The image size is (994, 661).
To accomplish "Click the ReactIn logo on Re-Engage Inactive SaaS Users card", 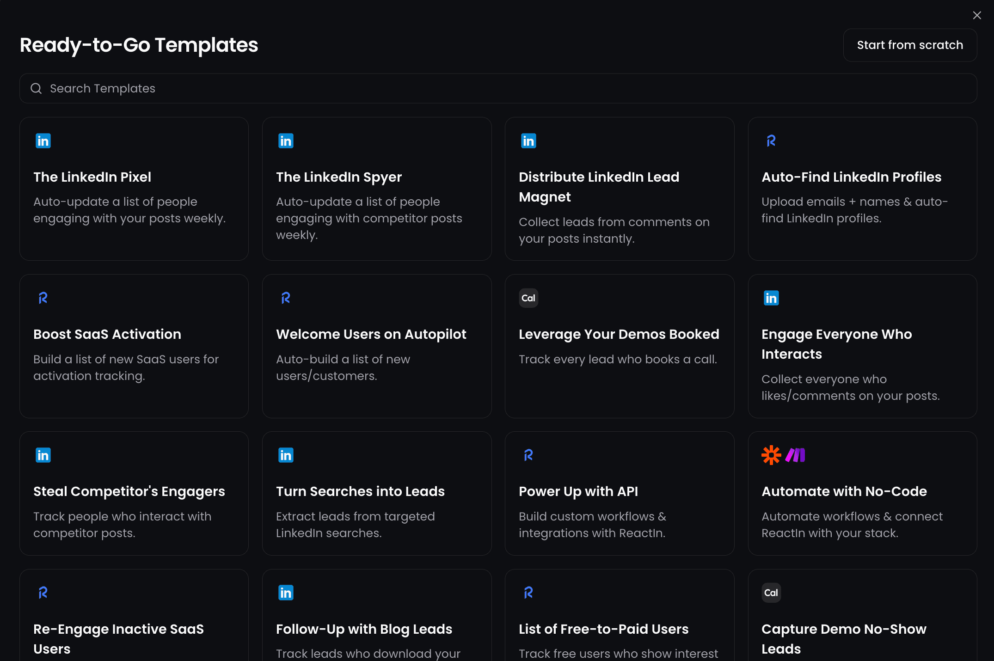I will pos(43,593).
